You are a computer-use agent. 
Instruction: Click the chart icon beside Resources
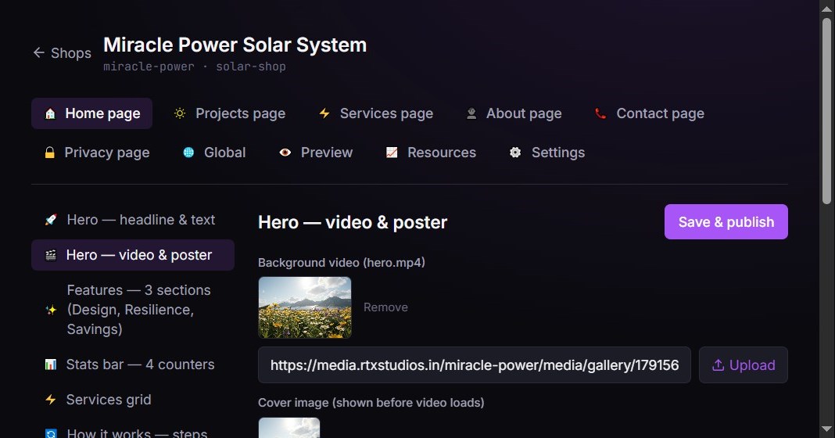pos(392,153)
